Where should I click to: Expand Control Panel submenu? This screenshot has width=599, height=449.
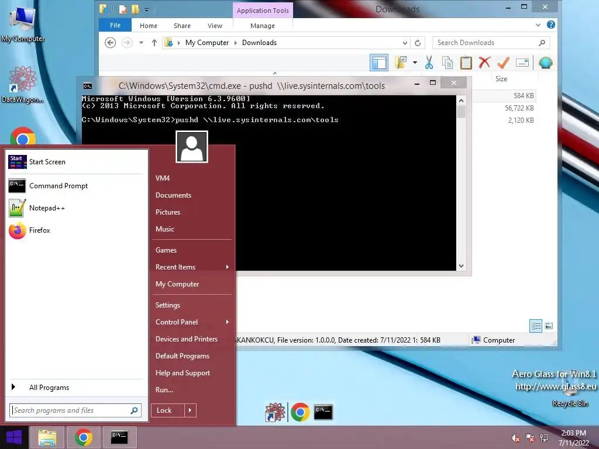click(192, 322)
